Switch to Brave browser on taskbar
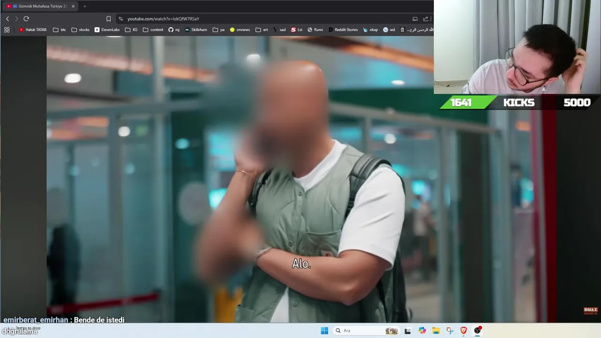 click(x=463, y=330)
